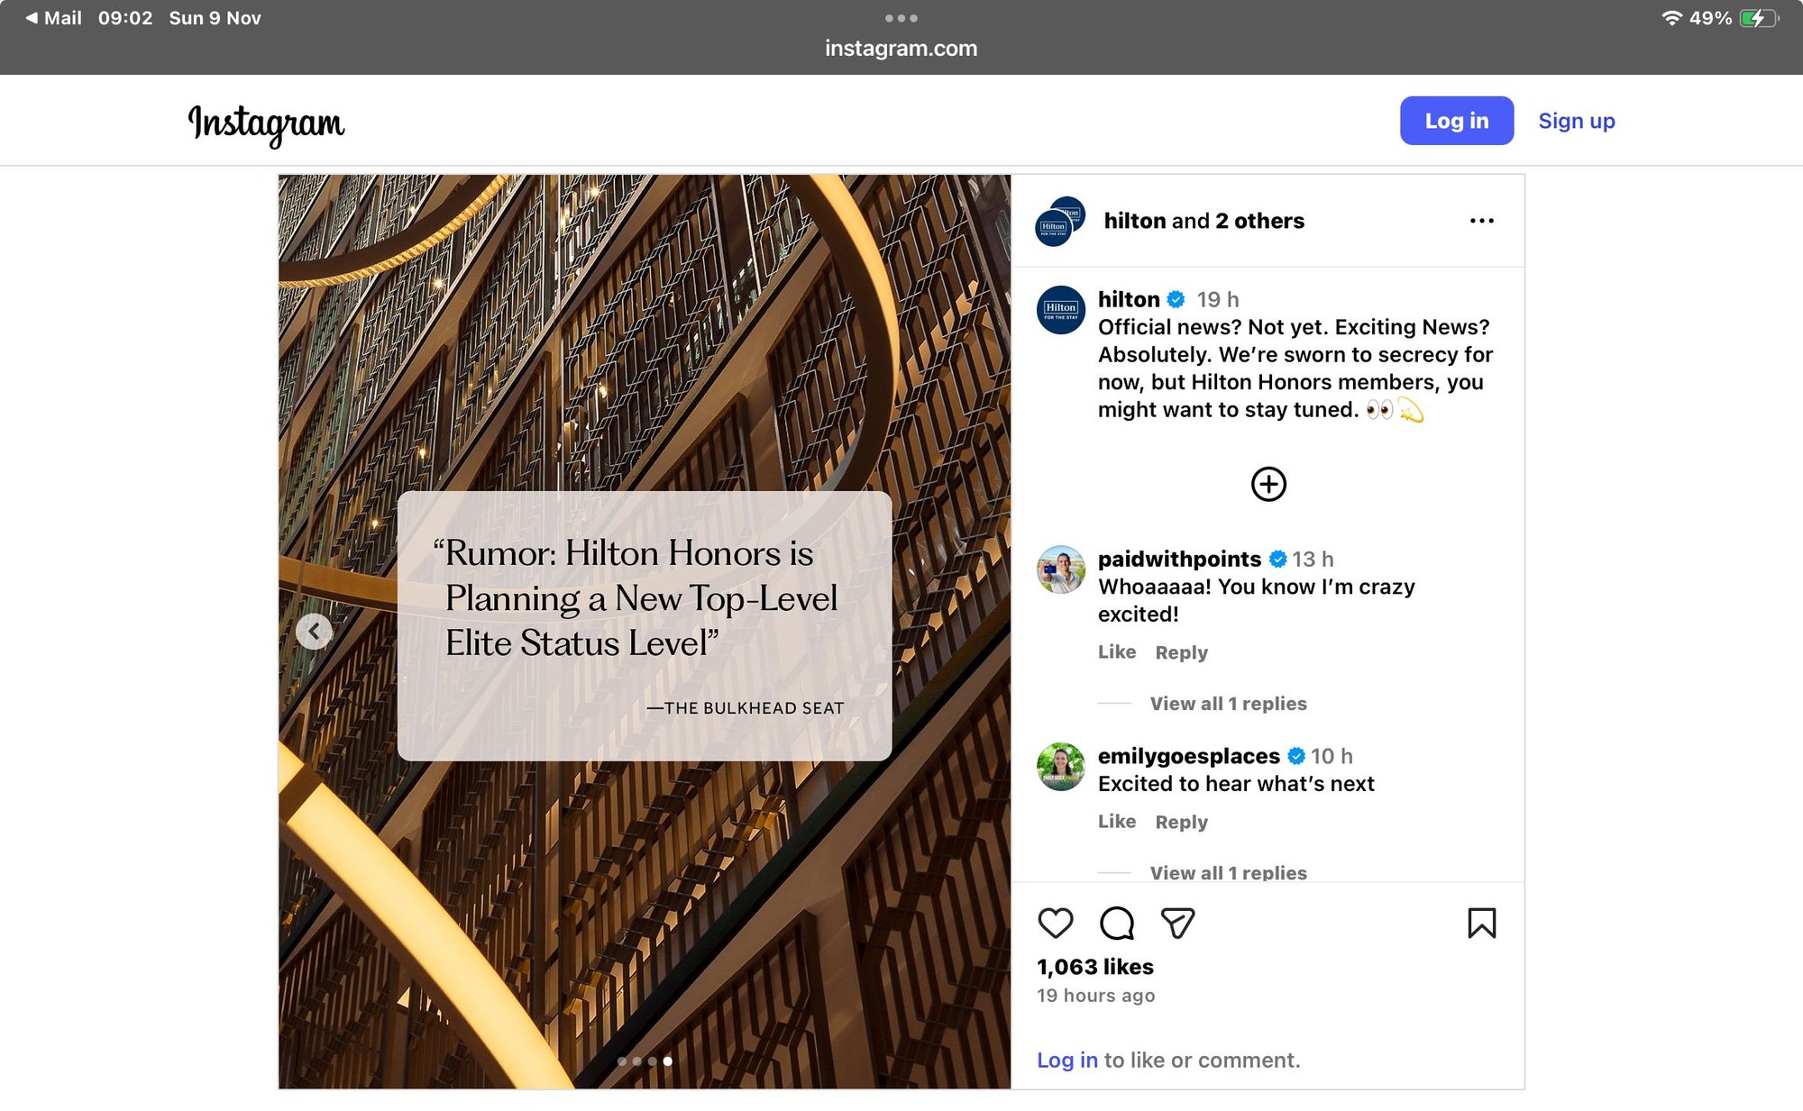Viewport: 1803px width, 1111px height.
Task: Expand replies under paidwithpoints comment
Action: (1228, 704)
